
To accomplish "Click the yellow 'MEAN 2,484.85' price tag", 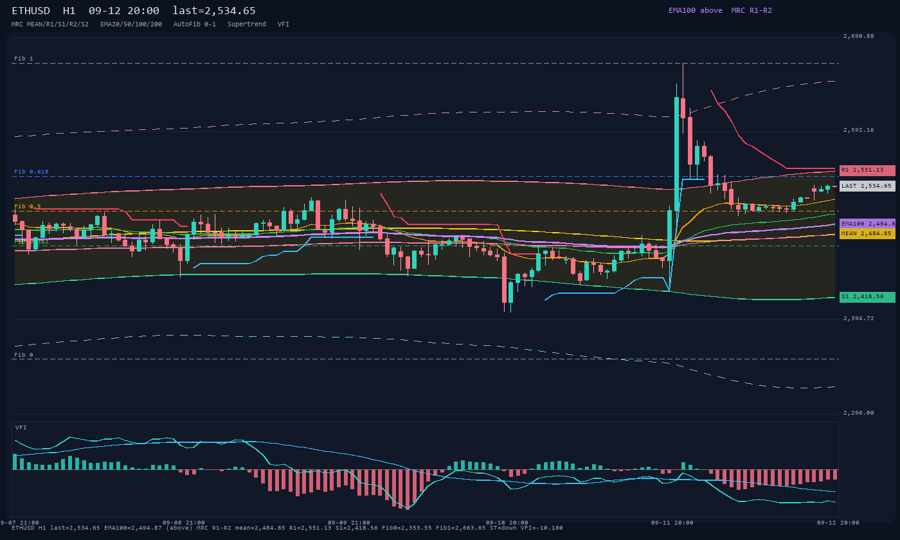I will (867, 233).
